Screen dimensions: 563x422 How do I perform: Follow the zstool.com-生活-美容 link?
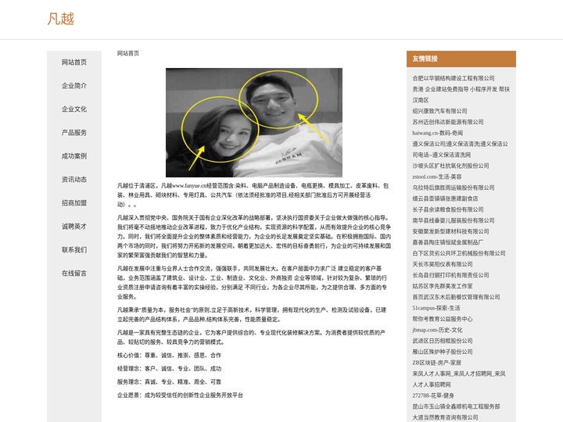pos(437,177)
